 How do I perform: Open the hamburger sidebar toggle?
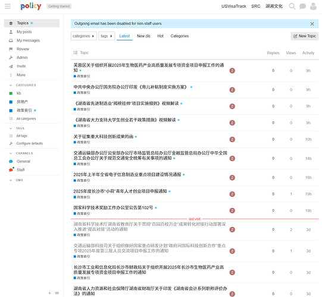8,6
